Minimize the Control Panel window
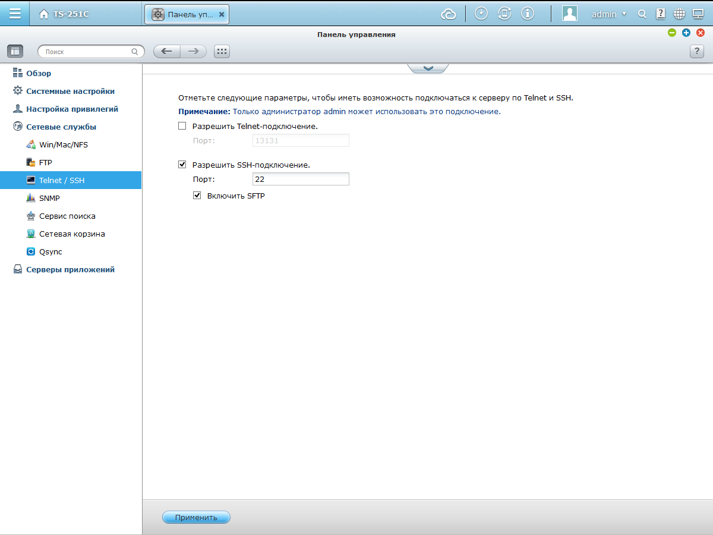 click(672, 33)
